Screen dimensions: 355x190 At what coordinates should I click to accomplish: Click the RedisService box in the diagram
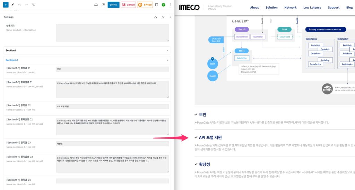tap(347, 64)
